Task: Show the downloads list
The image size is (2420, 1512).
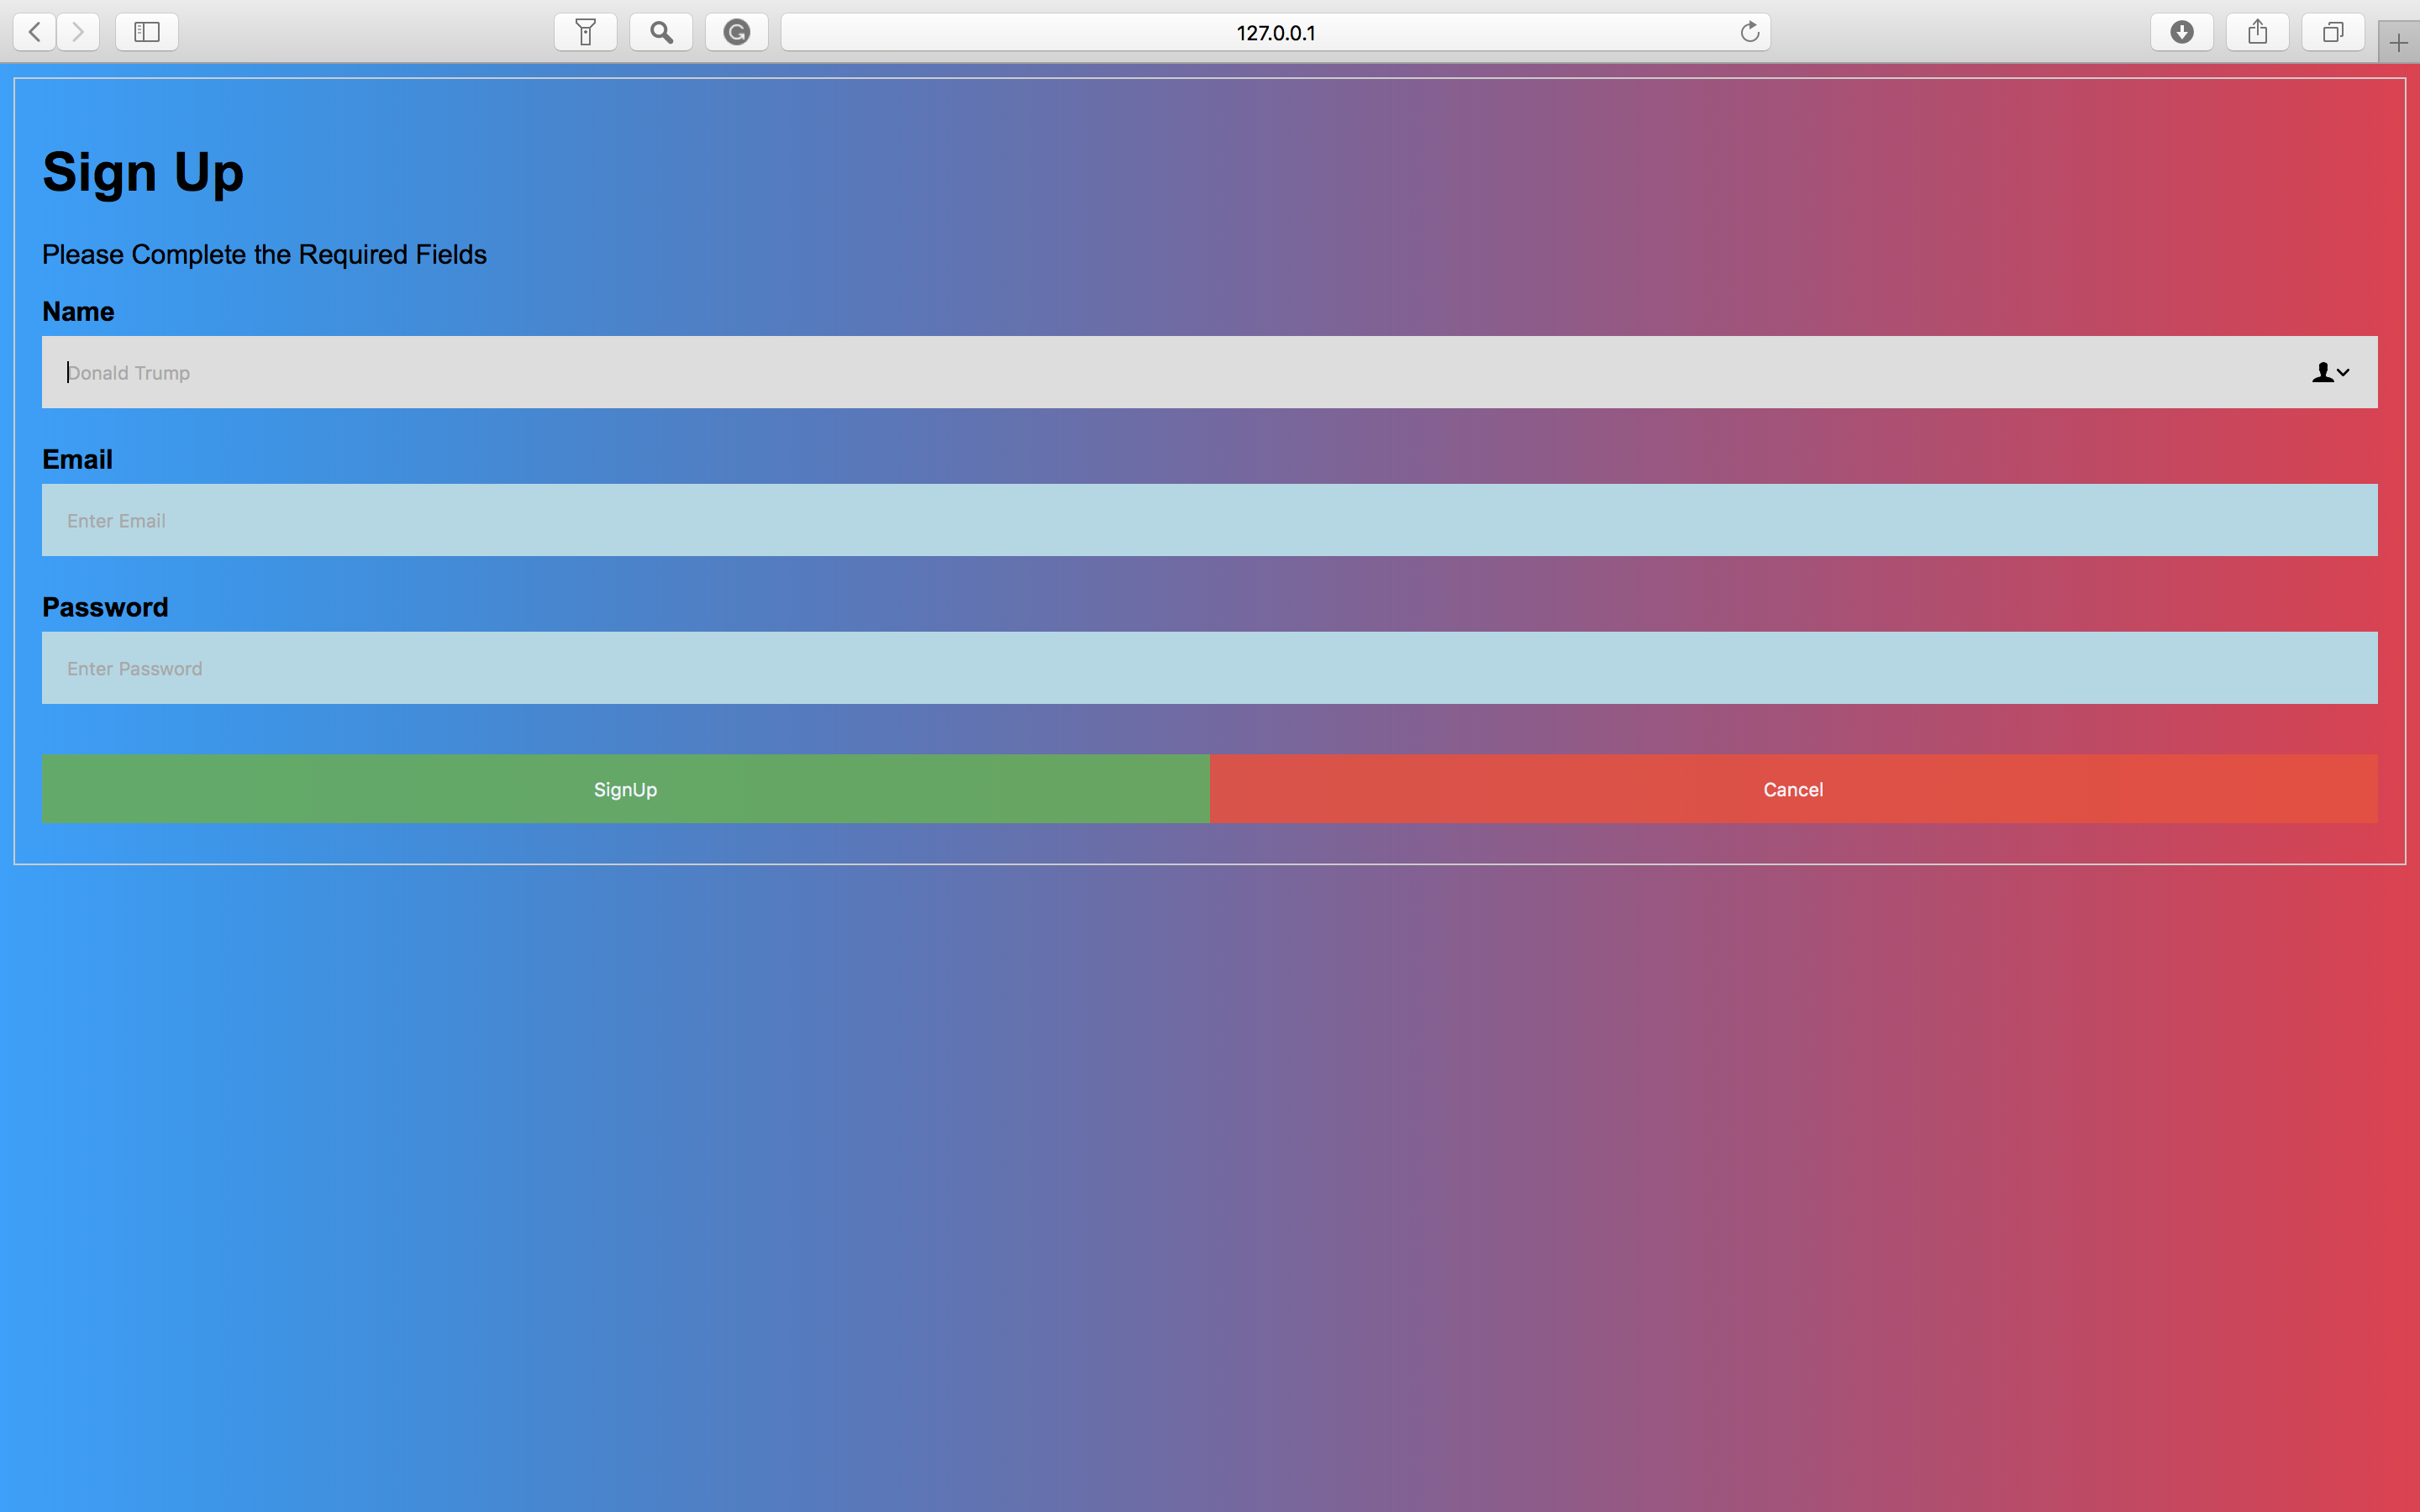Action: (x=2182, y=32)
